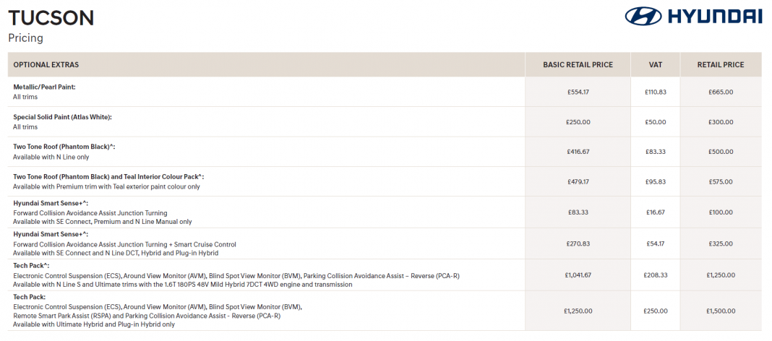The image size is (772, 341).
Task: Click the £100.00 Smart Sense+ retail price
Action: [720, 212]
